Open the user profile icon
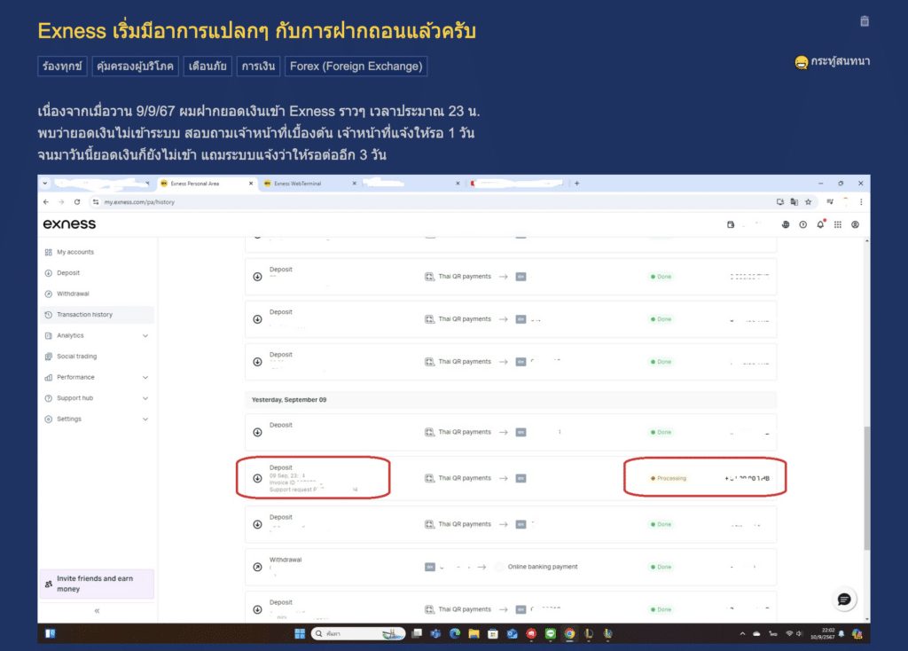908x651 pixels. [856, 224]
